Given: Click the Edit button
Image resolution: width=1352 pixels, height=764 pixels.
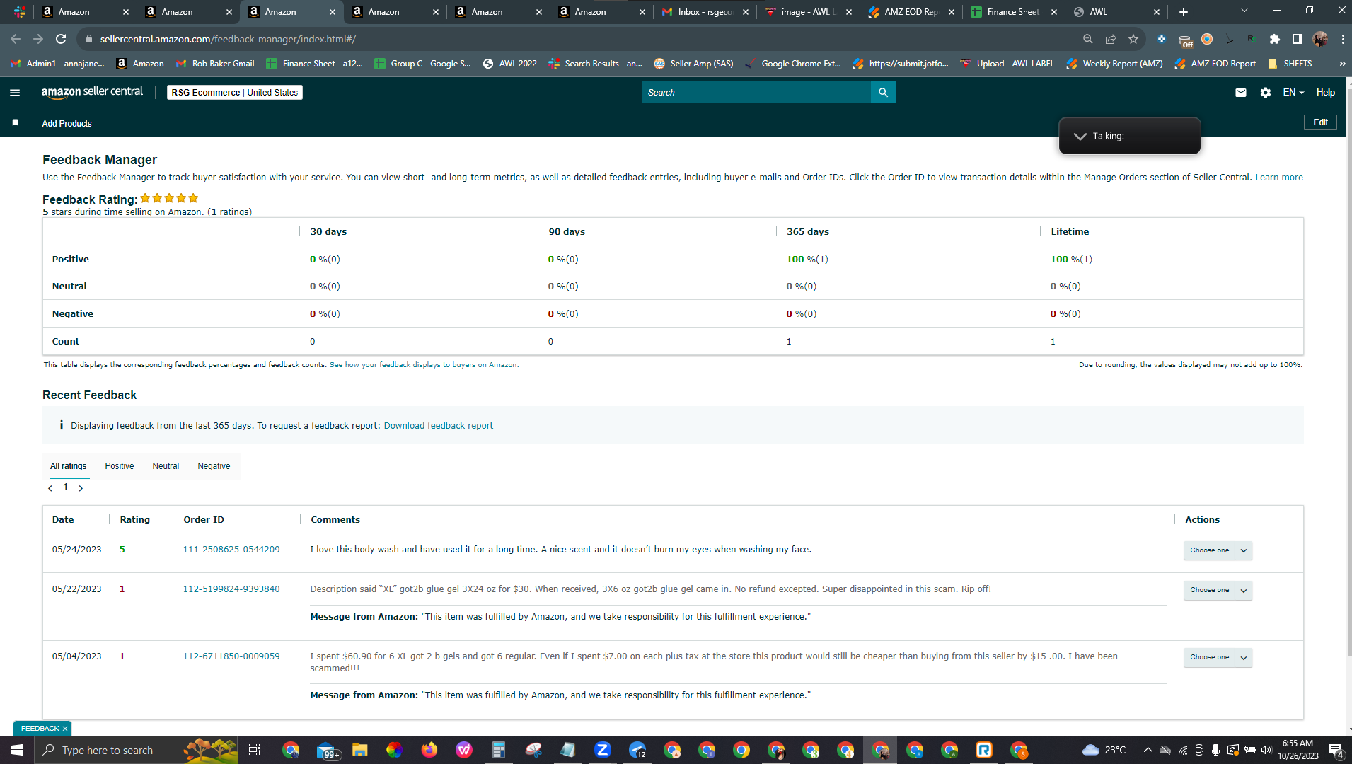Looking at the screenshot, I should [1320, 122].
